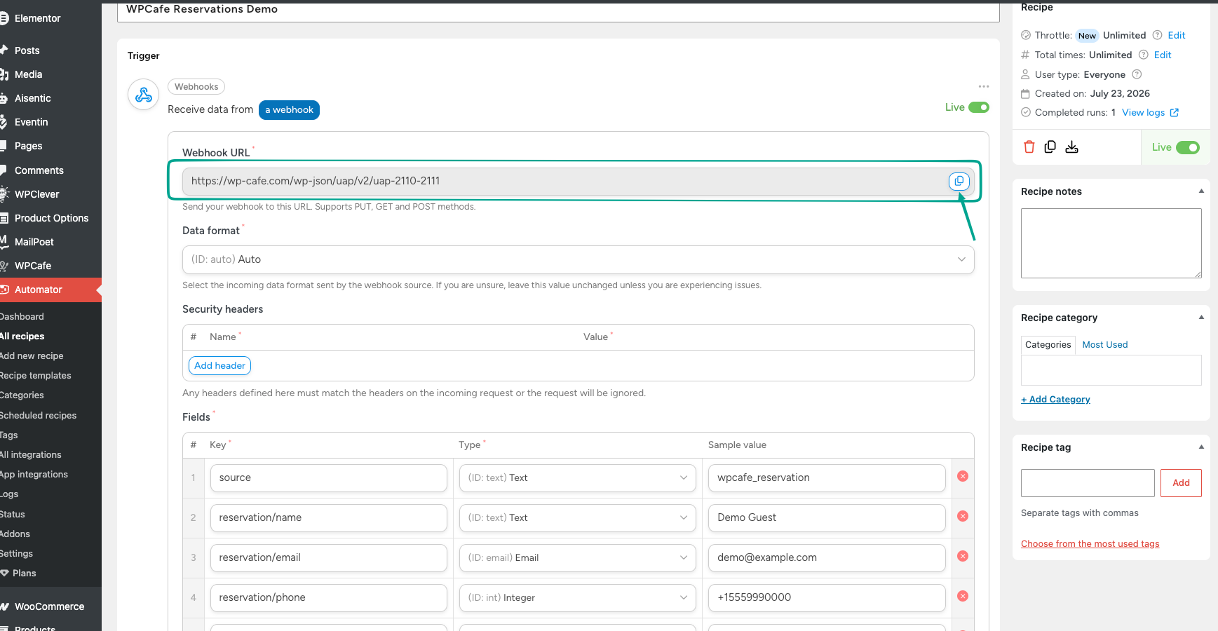Open Type dropdown for reservation/phone field
The width and height of the screenshot is (1218, 631).
click(578, 598)
